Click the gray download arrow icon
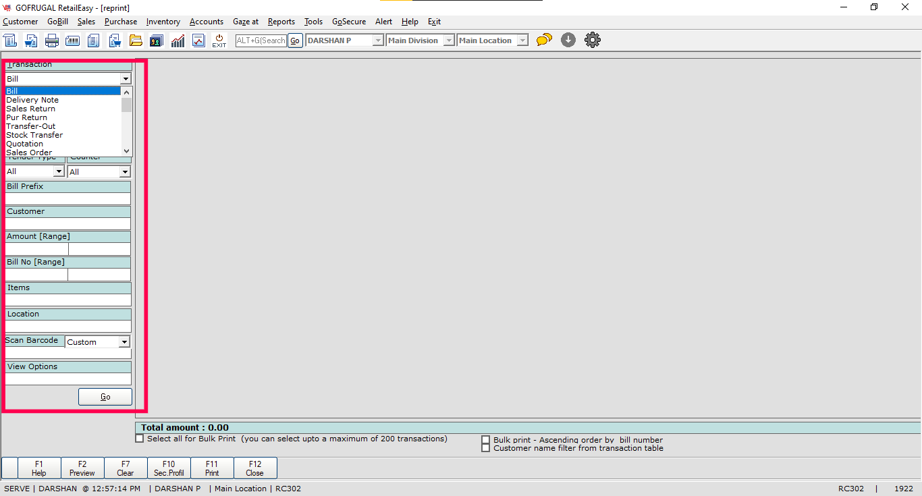The image size is (922, 496). click(x=568, y=40)
